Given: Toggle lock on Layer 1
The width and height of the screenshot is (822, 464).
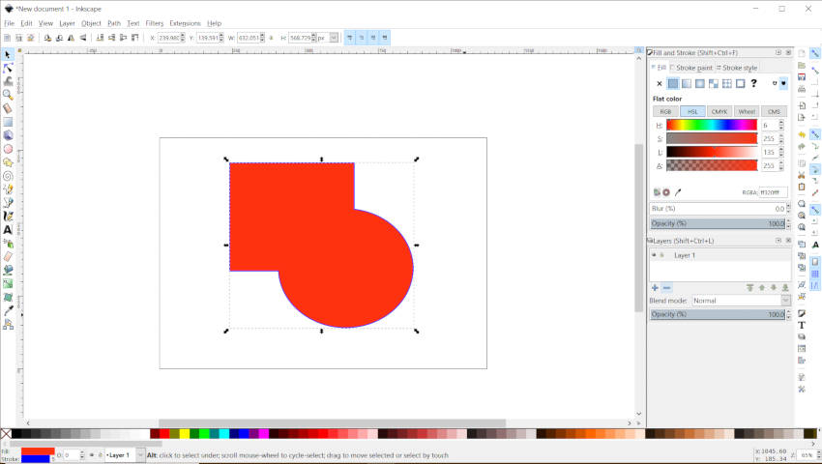Looking at the screenshot, I should [661, 255].
